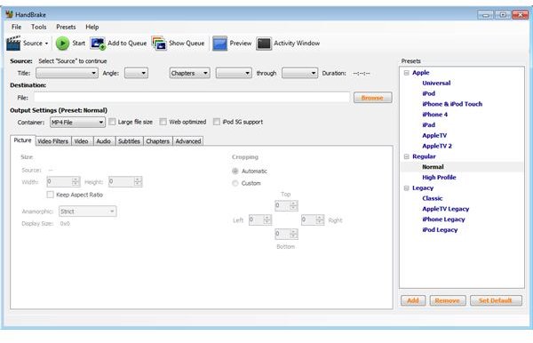This screenshot has height=343, width=533.
Task: Enable Web optimized checkbox
Action: coord(163,122)
